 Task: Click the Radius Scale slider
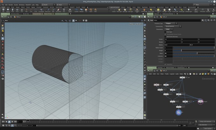point(194,47)
